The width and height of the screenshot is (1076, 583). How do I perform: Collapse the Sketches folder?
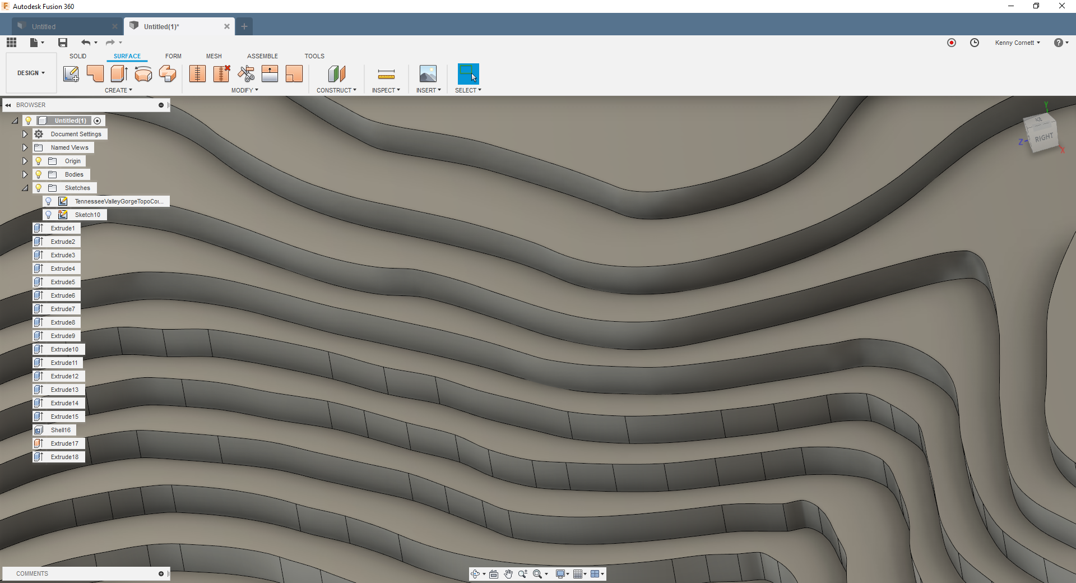25,188
